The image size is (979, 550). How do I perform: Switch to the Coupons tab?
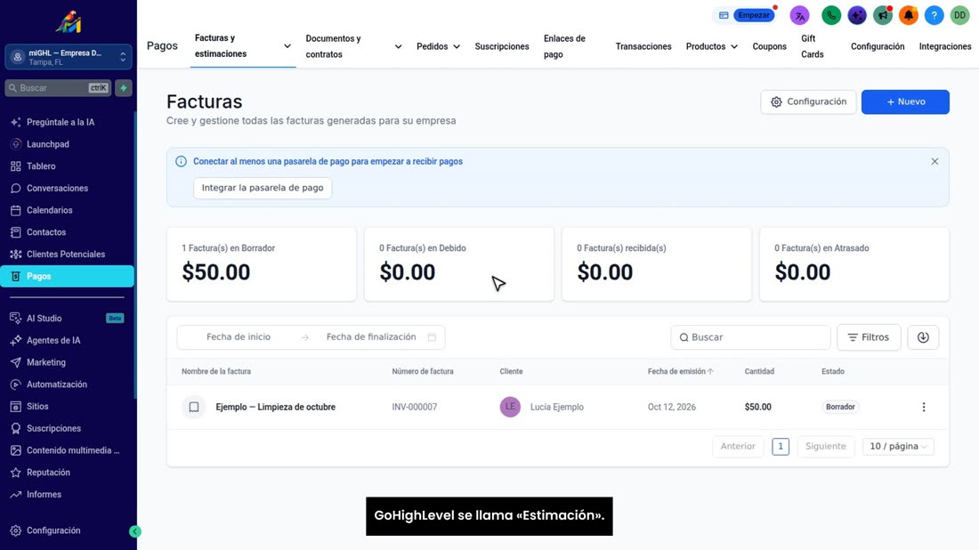click(769, 46)
